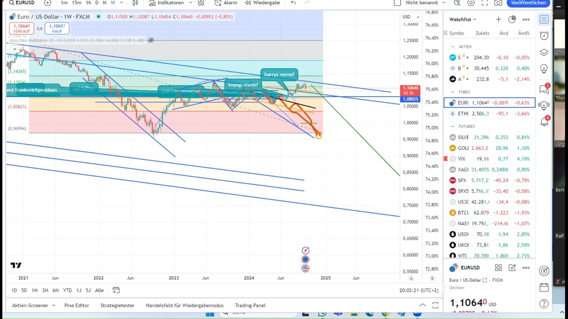Switch to the weekly W timeframe
This screenshot has width=568, height=319.
click(113, 3)
